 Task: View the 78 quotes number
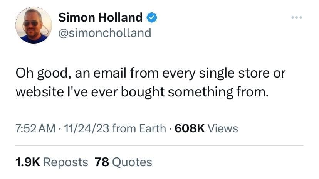[102, 162]
